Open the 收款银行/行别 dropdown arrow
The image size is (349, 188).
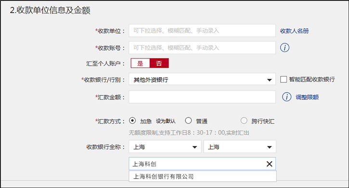(x=269, y=80)
